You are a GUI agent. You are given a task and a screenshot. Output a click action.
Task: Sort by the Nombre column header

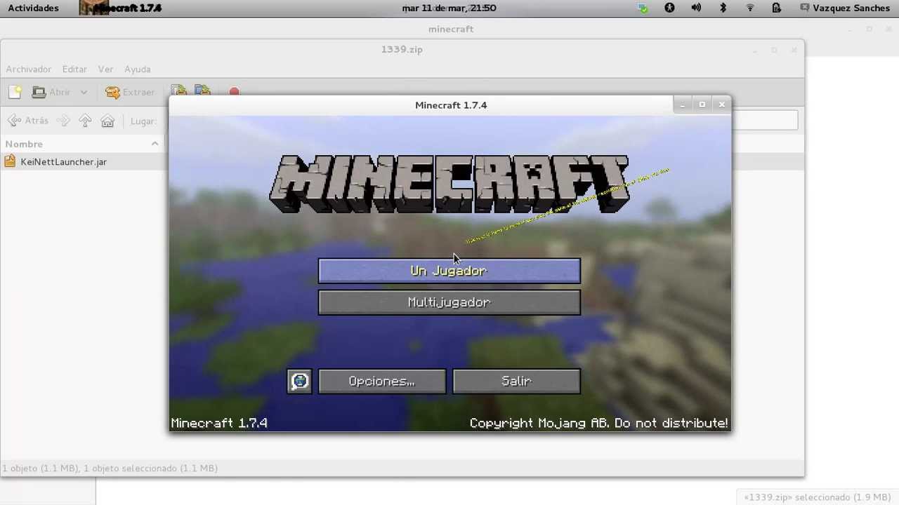tap(82, 144)
